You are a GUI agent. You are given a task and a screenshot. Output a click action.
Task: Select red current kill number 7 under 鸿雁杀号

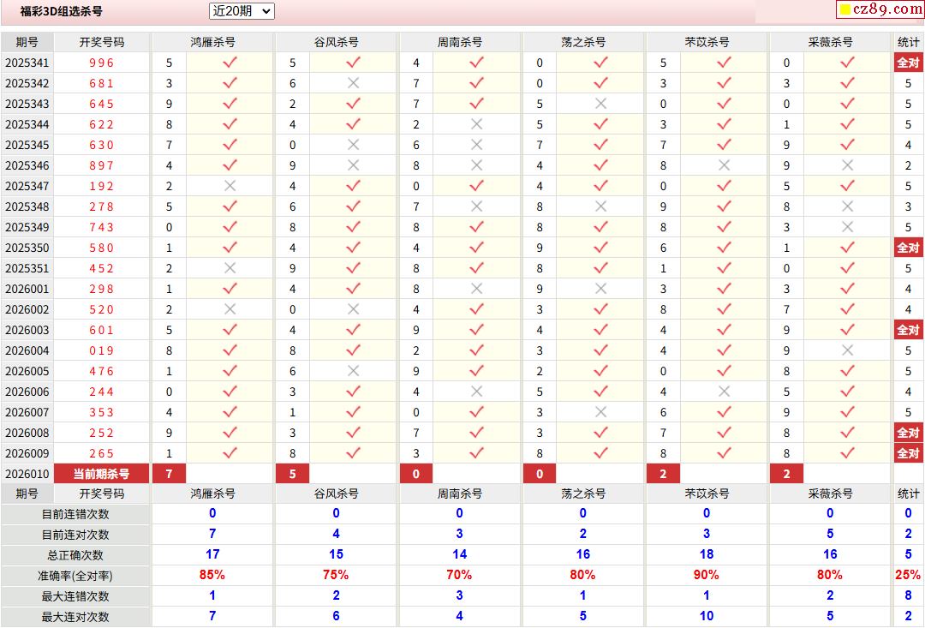[x=169, y=474]
